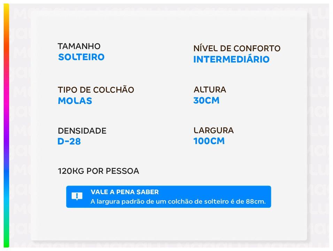Click the 120KG POR PESSOA text
The image size is (333, 251).
click(x=98, y=171)
